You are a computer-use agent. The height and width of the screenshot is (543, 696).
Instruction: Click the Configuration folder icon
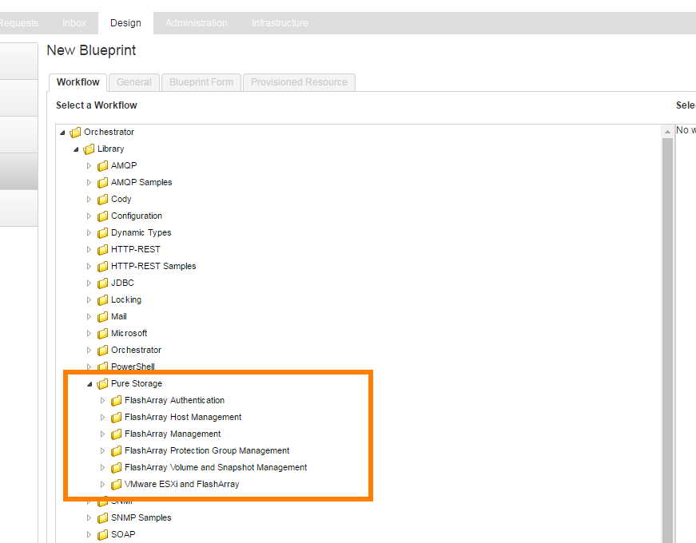[x=102, y=216]
